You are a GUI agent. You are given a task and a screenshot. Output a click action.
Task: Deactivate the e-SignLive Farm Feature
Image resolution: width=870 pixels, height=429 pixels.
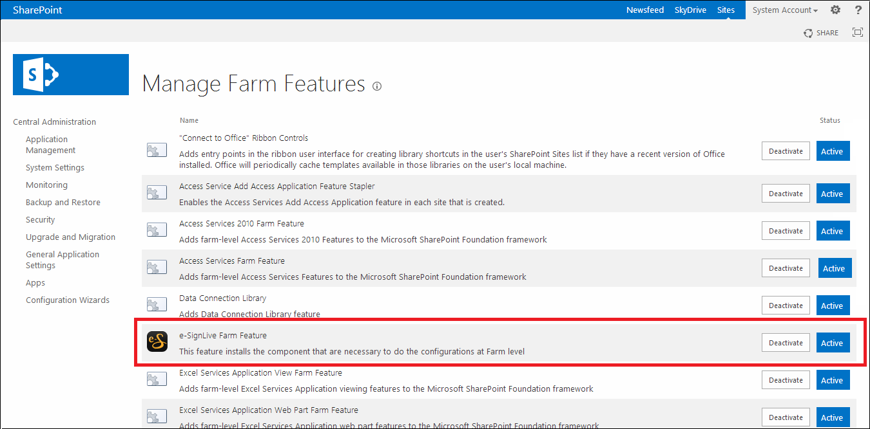tap(786, 343)
